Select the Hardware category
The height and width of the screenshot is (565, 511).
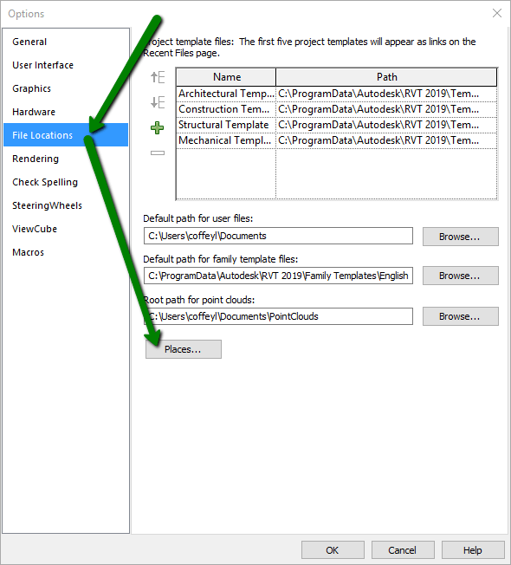click(66, 112)
